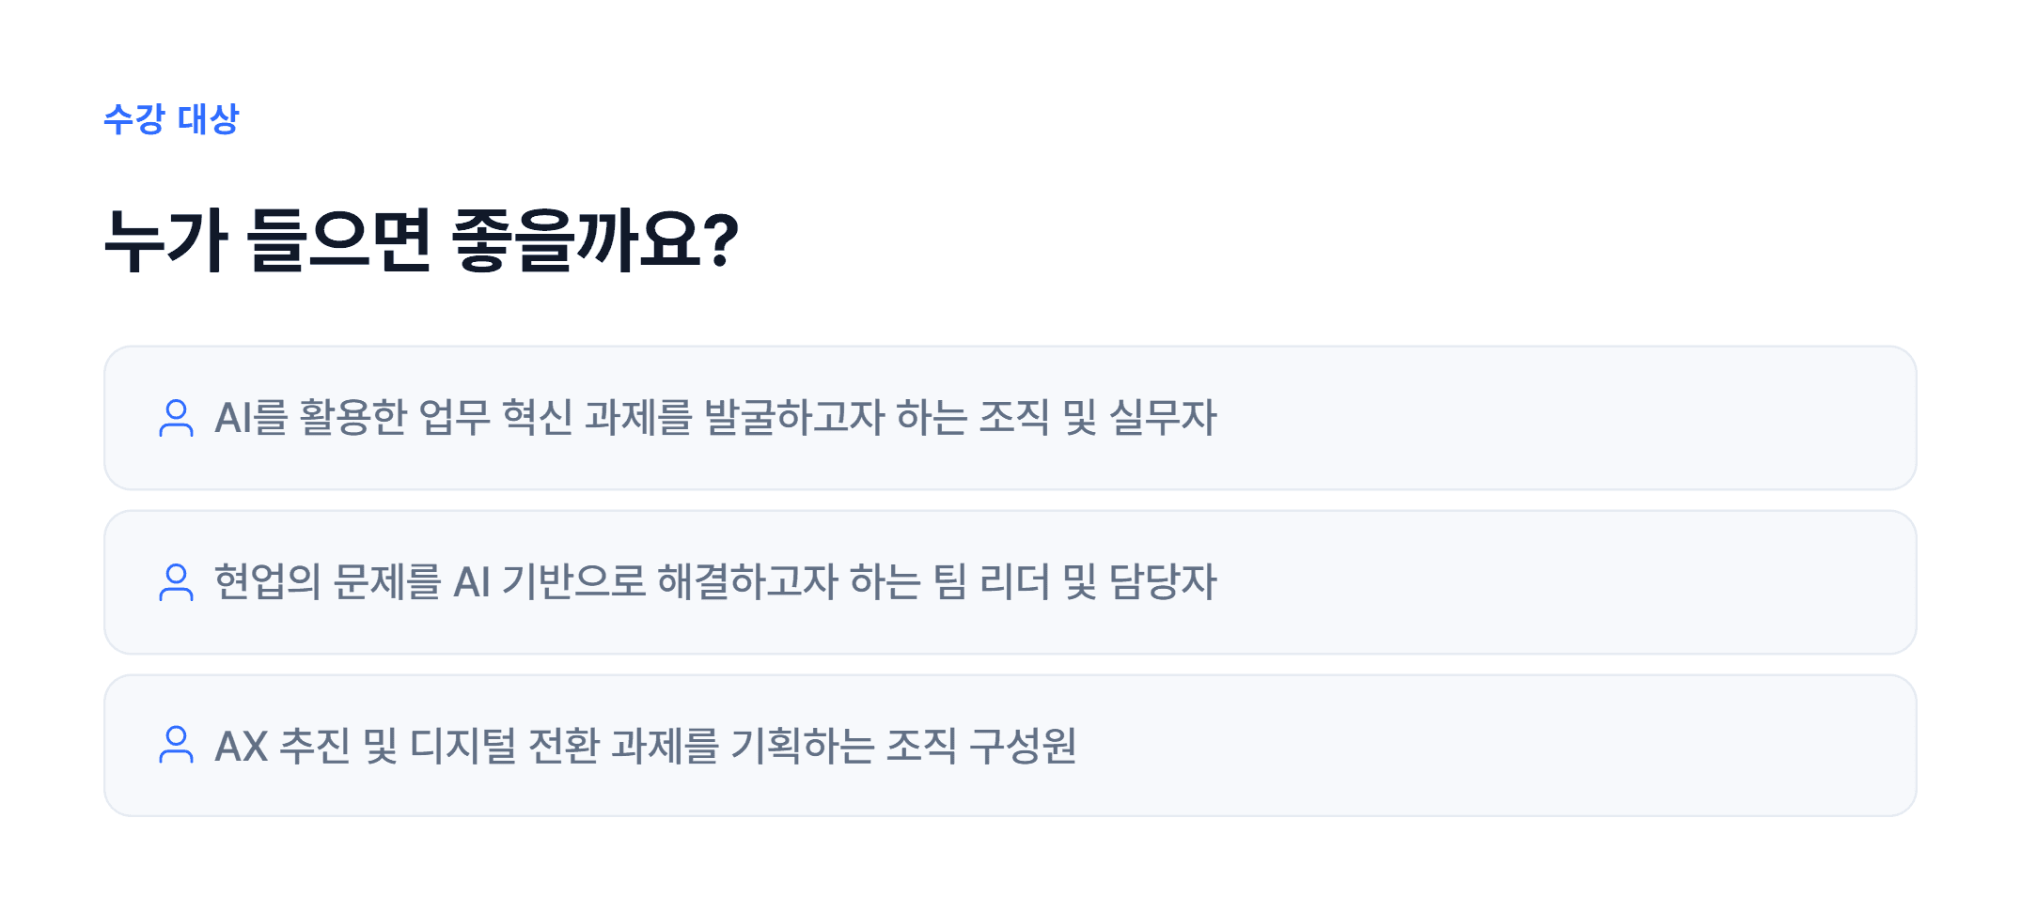Click the word 누가 in the heading
Viewport: 2021px width, 911px height.
(x=165, y=240)
